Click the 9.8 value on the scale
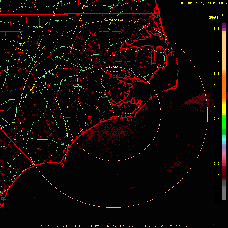228x228 pixels. [217, 28]
